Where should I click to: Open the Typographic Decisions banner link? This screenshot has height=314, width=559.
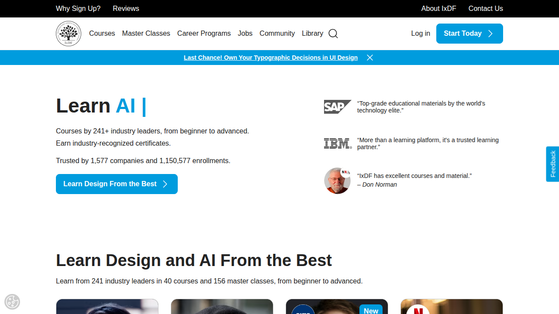pos(271,58)
